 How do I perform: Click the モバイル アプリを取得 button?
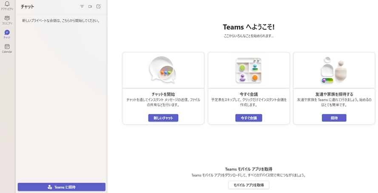(249, 185)
